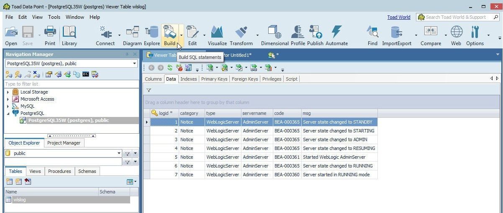This screenshot has height=213, width=503.
Task: Switch to the Script tab
Action: pos(291,79)
